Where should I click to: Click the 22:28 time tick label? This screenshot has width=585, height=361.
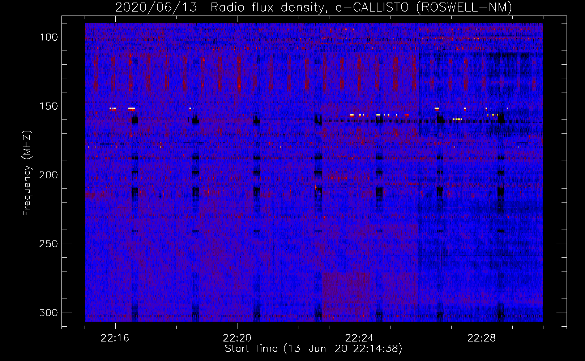coord(482,338)
